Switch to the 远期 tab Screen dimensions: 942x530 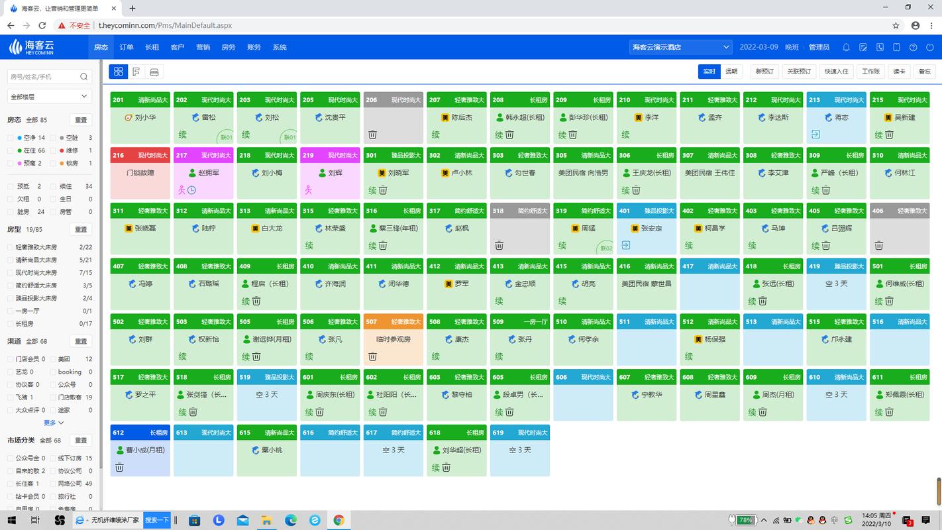[731, 72]
